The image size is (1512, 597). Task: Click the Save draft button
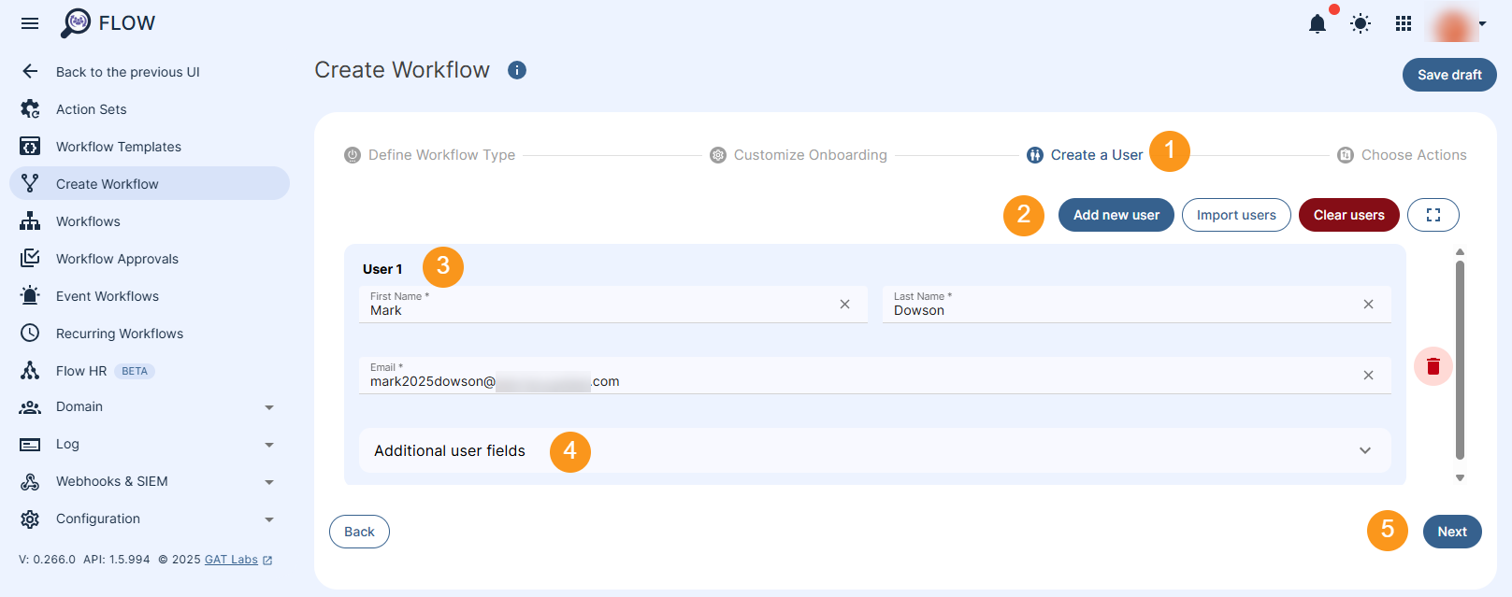pyautogui.click(x=1449, y=75)
